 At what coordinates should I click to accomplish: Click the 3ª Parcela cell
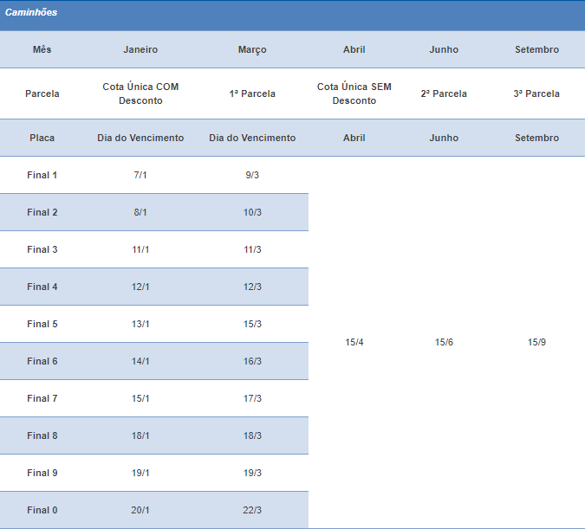tap(536, 94)
